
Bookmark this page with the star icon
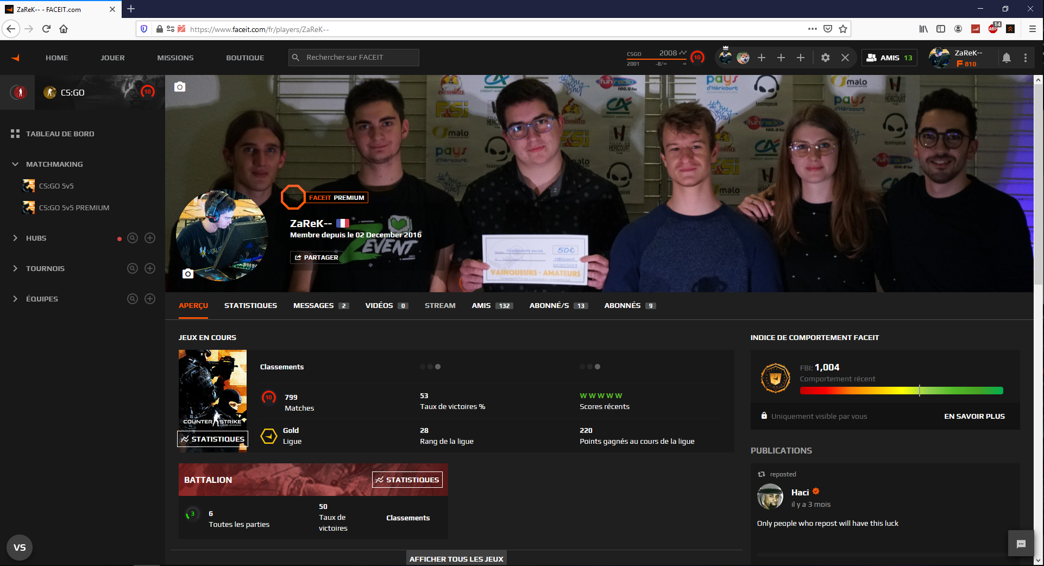pos(843,29)
